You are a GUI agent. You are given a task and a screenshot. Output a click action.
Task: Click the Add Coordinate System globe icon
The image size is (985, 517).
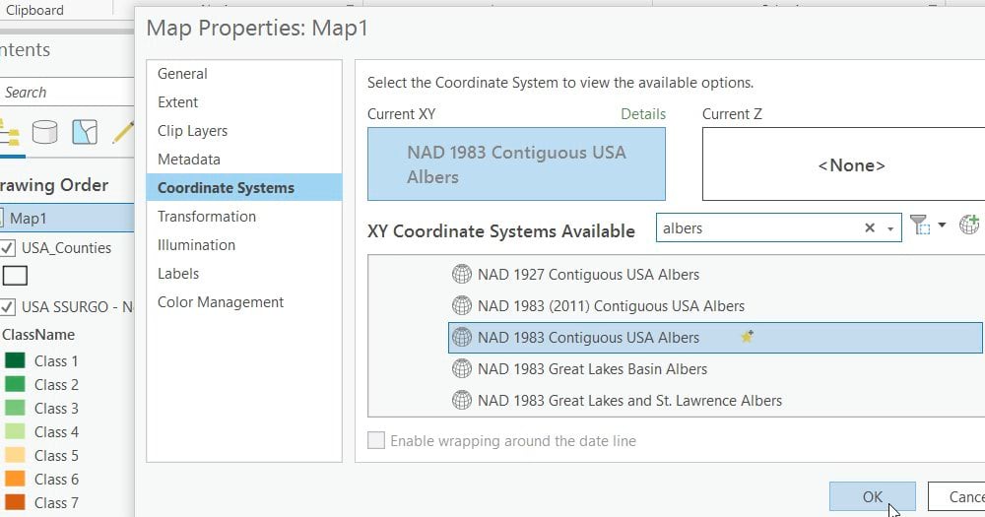(969, 226)
